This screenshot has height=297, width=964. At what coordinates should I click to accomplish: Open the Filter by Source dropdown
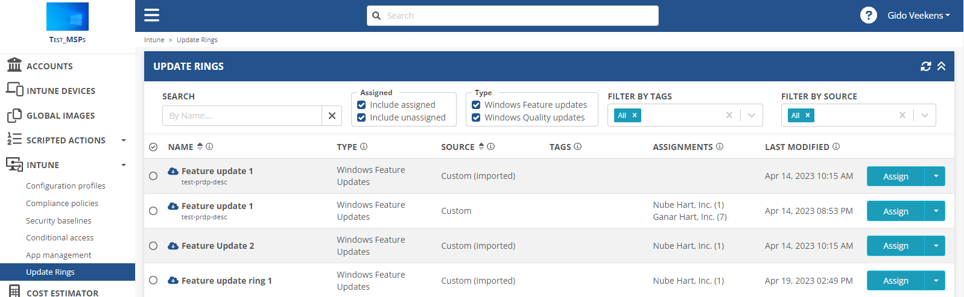point(924,115)
